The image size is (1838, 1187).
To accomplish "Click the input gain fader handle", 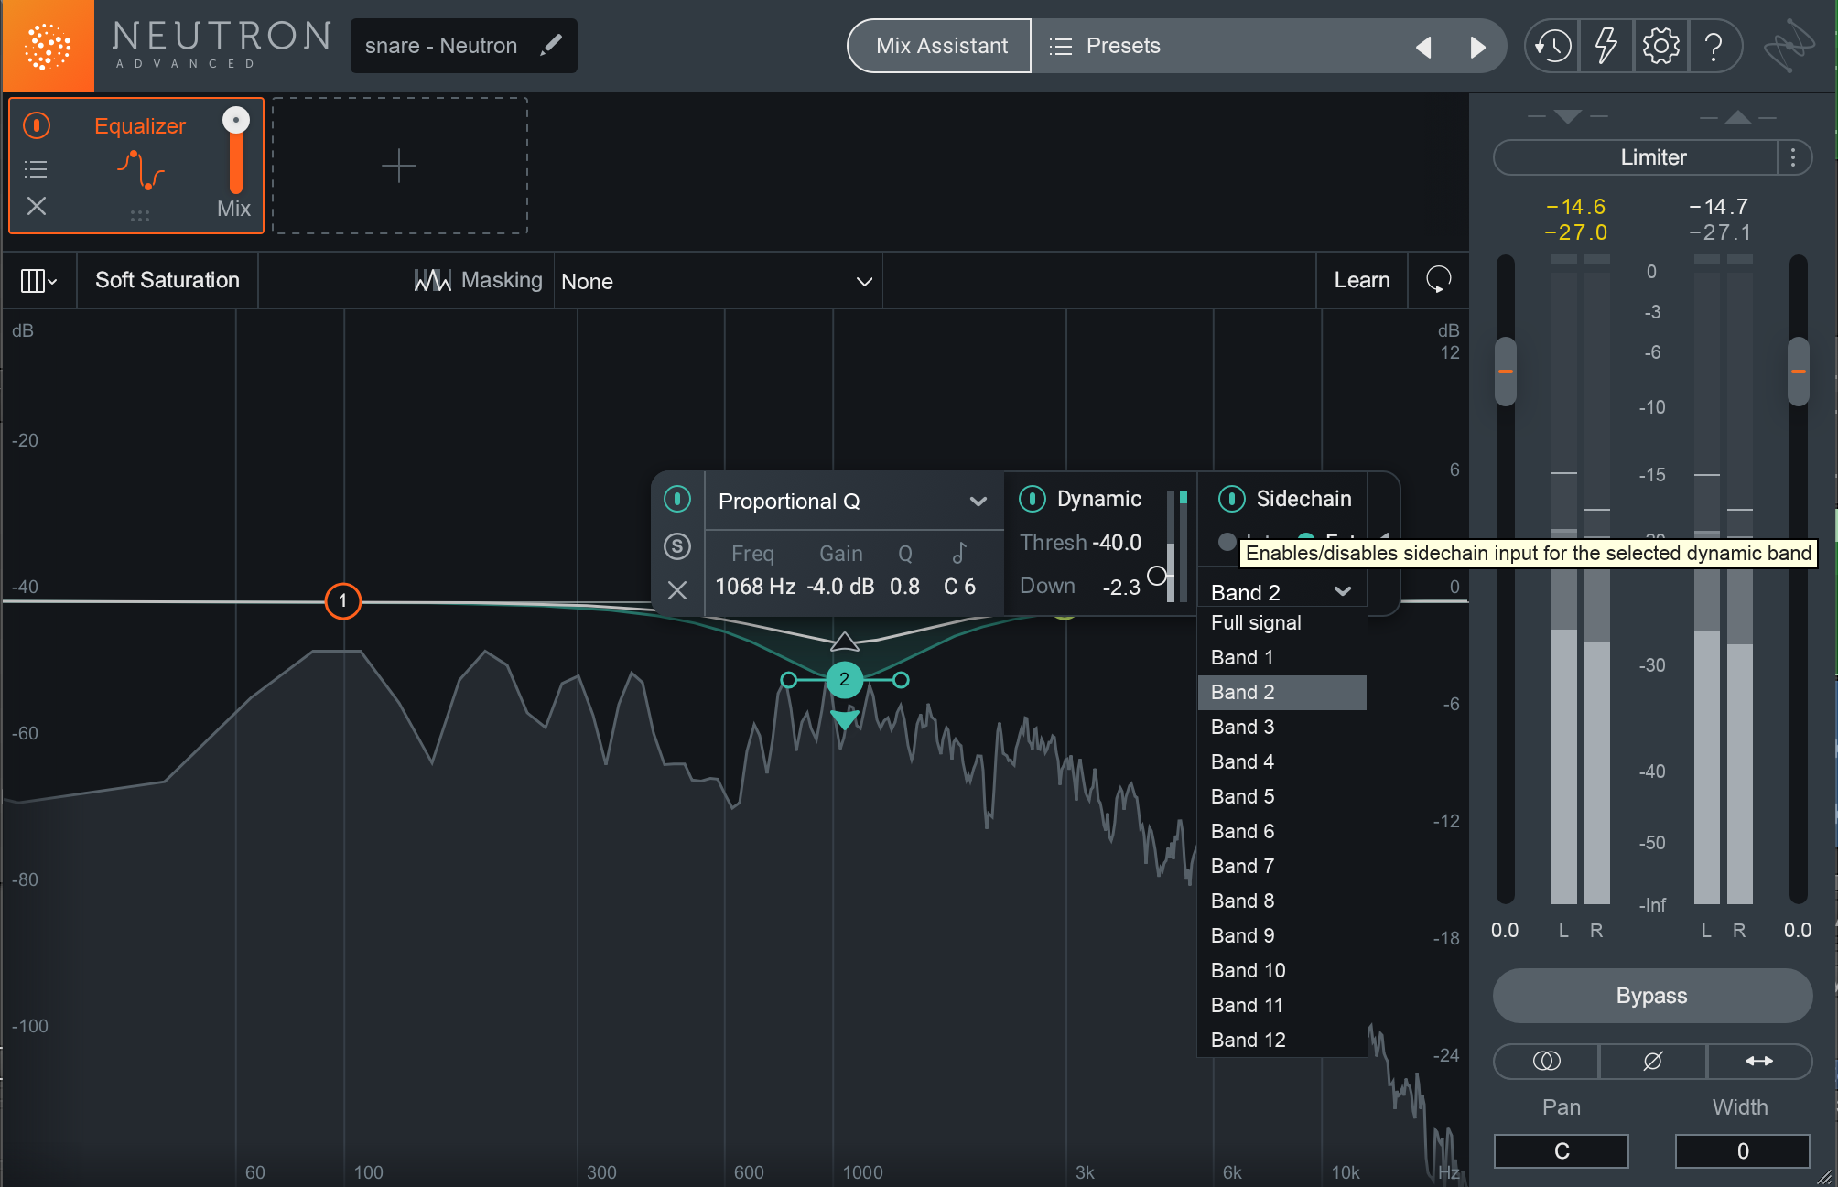I will [1506, 372].
